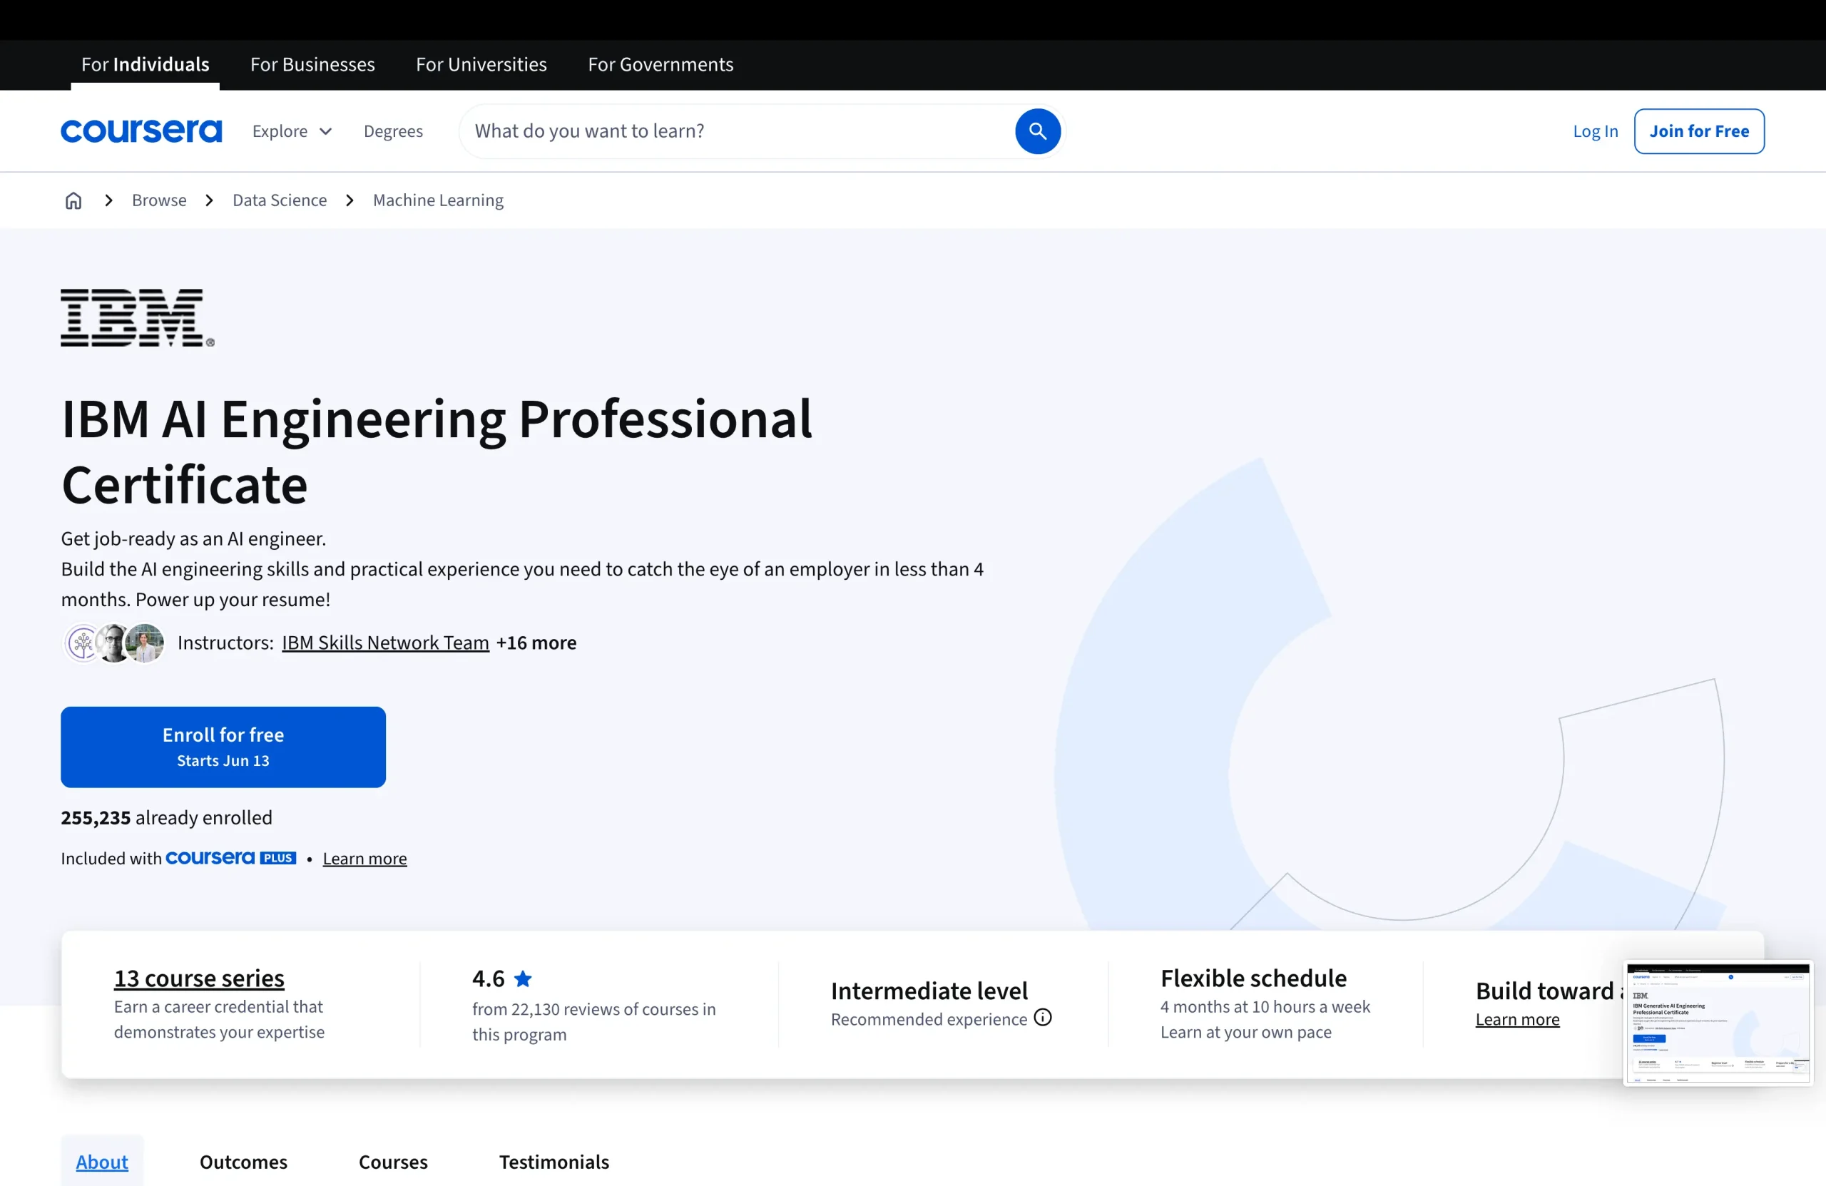View the Testimonials tab
The width and height of the screenshot is (1826, 1186).
point(554,1162)
